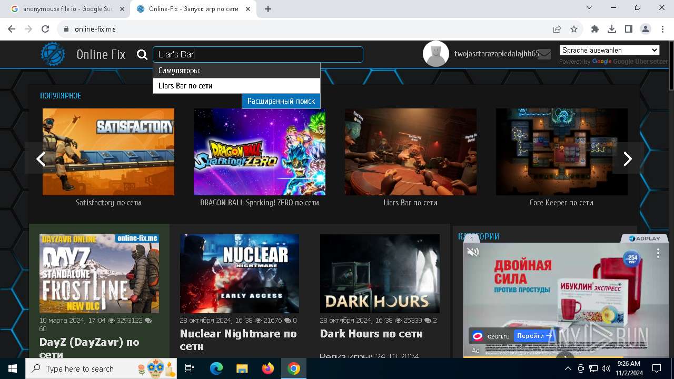Open Sprache auswählen language dropdown
674x379 pixels.
coord(610,50)
